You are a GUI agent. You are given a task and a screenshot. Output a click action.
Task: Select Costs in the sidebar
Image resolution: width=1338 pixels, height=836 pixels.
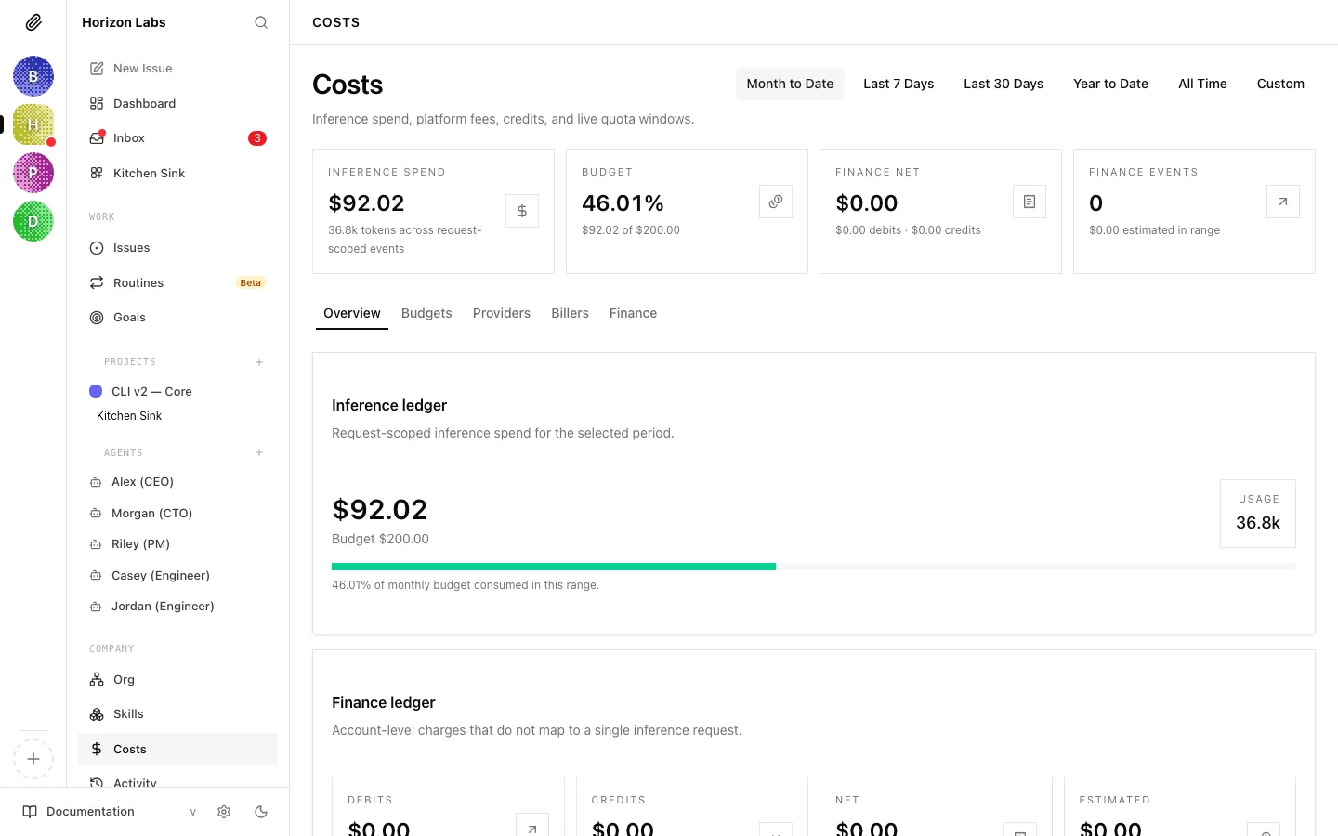(x=178, y=750)
